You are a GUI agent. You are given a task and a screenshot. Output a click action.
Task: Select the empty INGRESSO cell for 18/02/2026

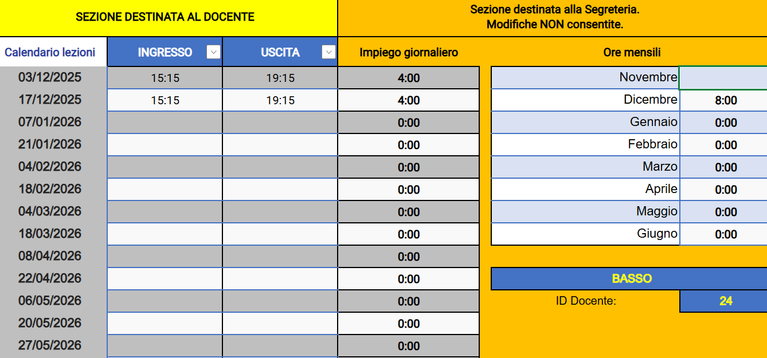[165, 190]
